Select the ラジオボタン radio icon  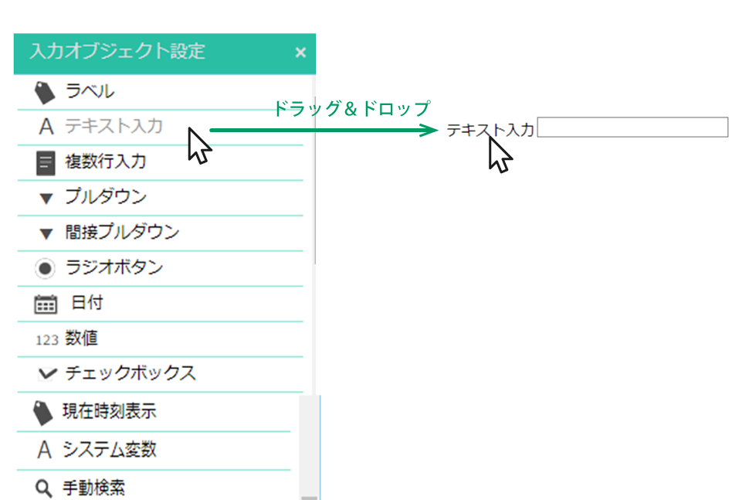tap(45, 268)
